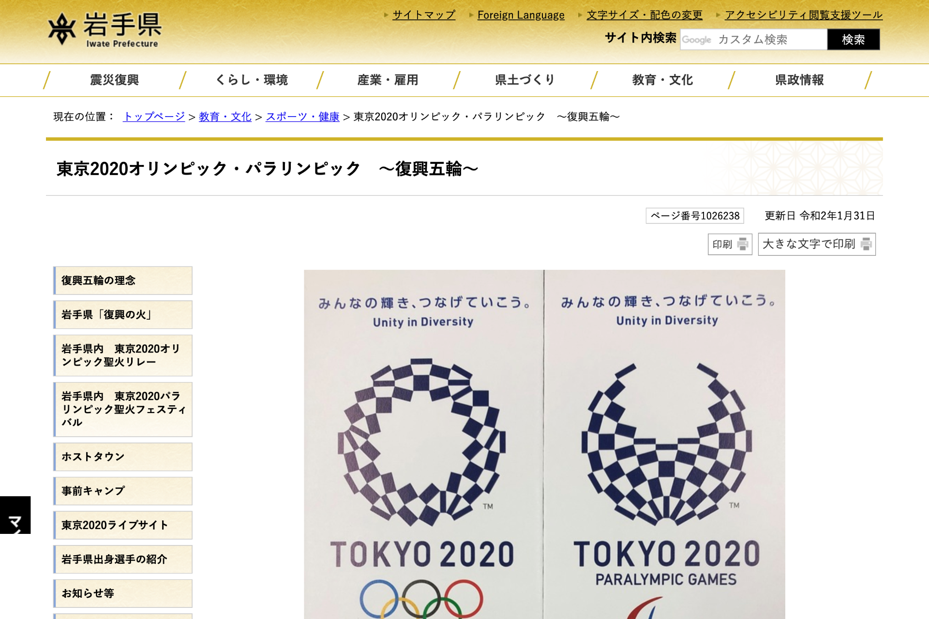Click the 現在の位置 breadcrumb label
Image resolution: width=929 pixels, height=619 pixels.
84,117
